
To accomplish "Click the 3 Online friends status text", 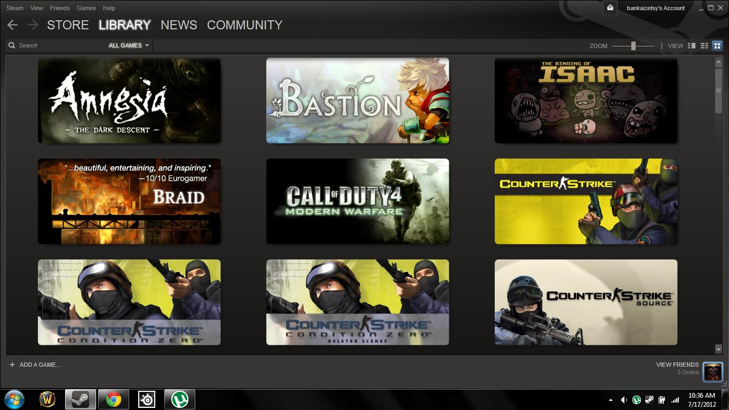I will point(688,372).
